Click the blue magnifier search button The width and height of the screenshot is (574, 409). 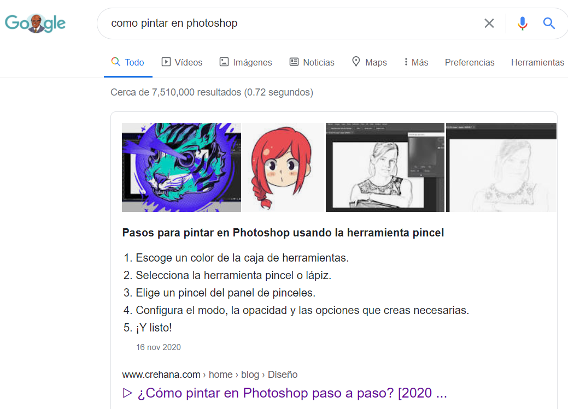point(549,23)
